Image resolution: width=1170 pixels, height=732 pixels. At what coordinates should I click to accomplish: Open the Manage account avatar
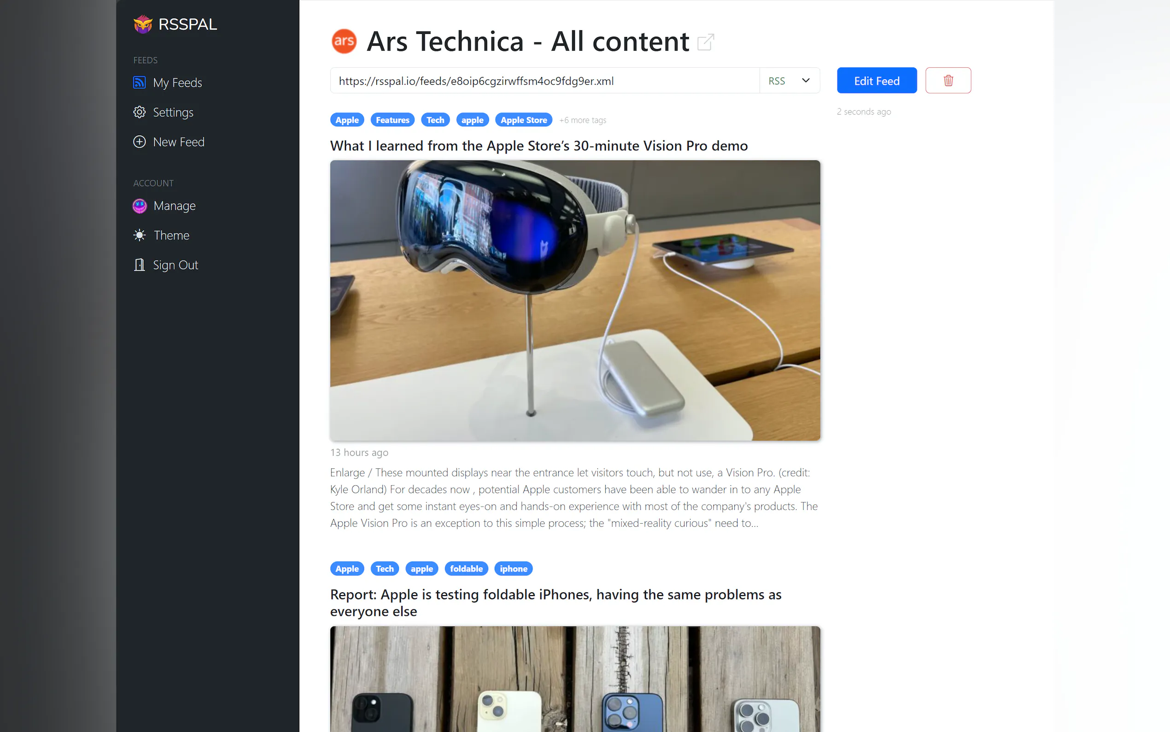pyautogui.click(x=139, y=206)
